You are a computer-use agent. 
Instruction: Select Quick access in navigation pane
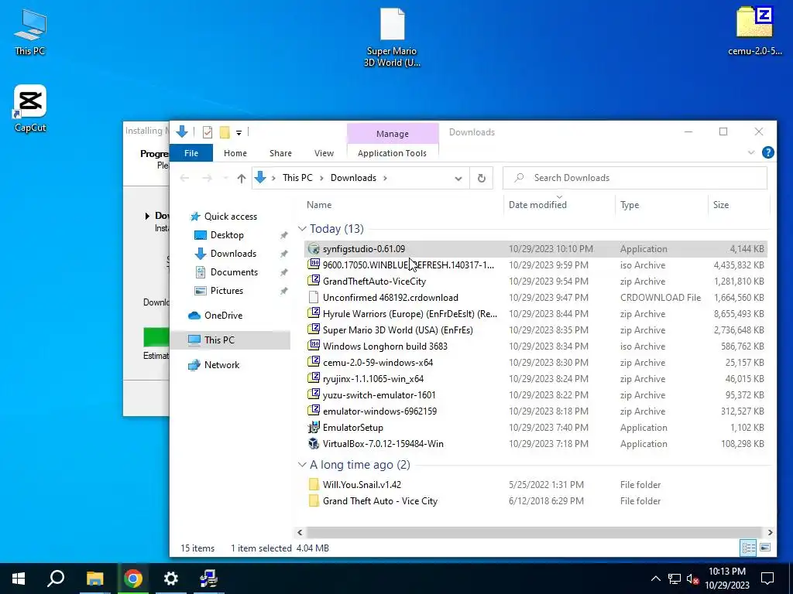pyautogui.click(x=231, y=217)
